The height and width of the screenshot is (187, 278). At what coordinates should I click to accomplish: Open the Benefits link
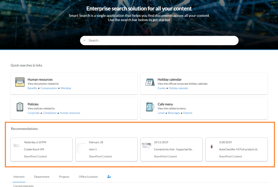tap(32, 88)
